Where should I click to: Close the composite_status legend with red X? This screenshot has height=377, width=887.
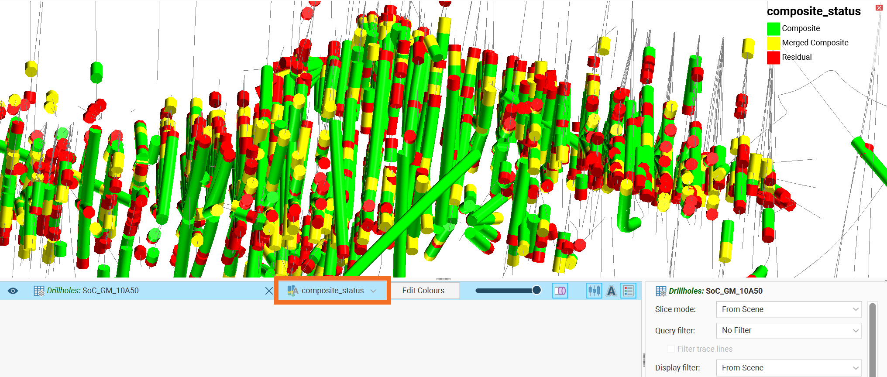[879, 8]
